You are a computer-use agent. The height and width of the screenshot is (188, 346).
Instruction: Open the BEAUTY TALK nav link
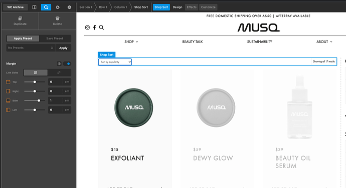point(193,41)
